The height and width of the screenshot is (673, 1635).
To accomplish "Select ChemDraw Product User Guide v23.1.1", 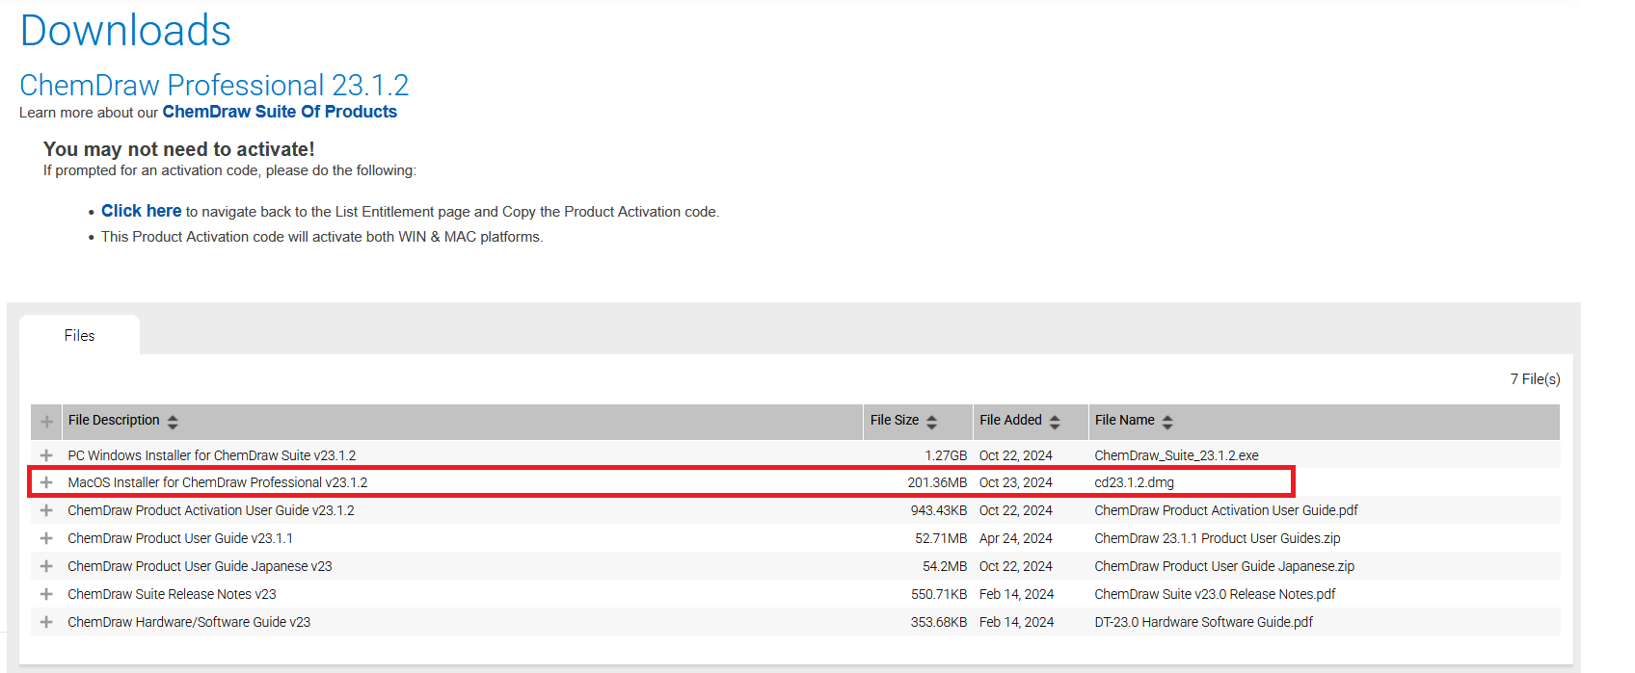I will [180, 538].
